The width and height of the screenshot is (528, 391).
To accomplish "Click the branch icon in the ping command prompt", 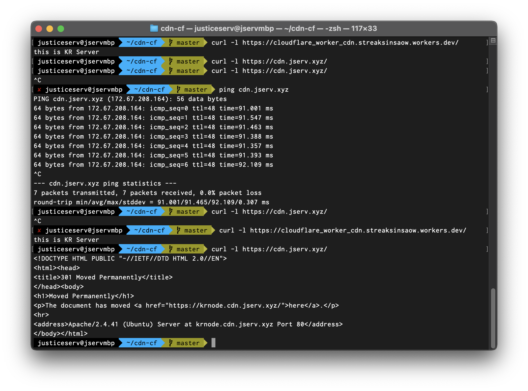I will [x=178, y=89].
